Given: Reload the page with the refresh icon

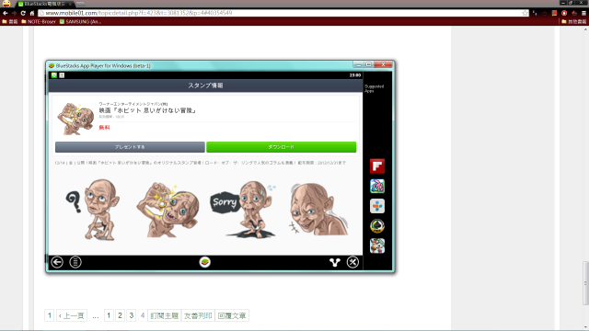Looking at the screenshot, I should pyautogui.click(x=23, y=13).
